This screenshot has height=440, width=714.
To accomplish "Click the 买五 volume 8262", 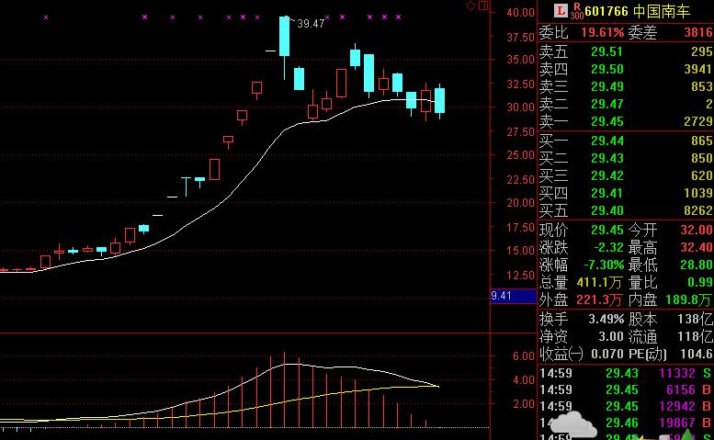I will click(698, 210).
